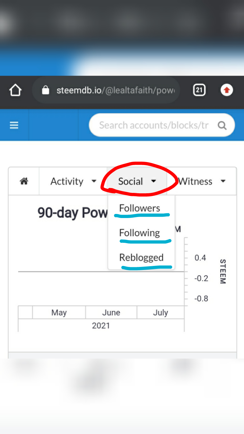Collapse the Social dropdown menu
244x434 pixels.
coord(137,181)
